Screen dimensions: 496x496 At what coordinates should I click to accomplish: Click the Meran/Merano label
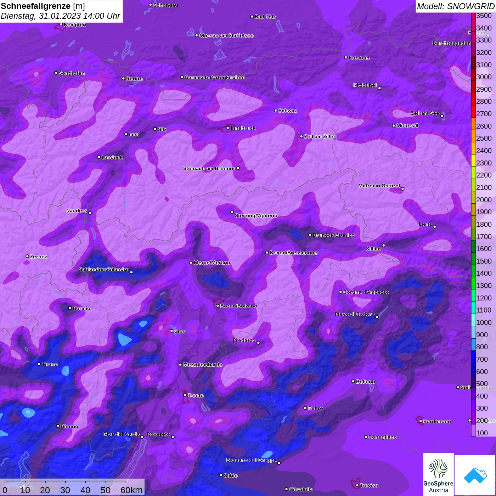pyautogui.click(x=212, y=263)
